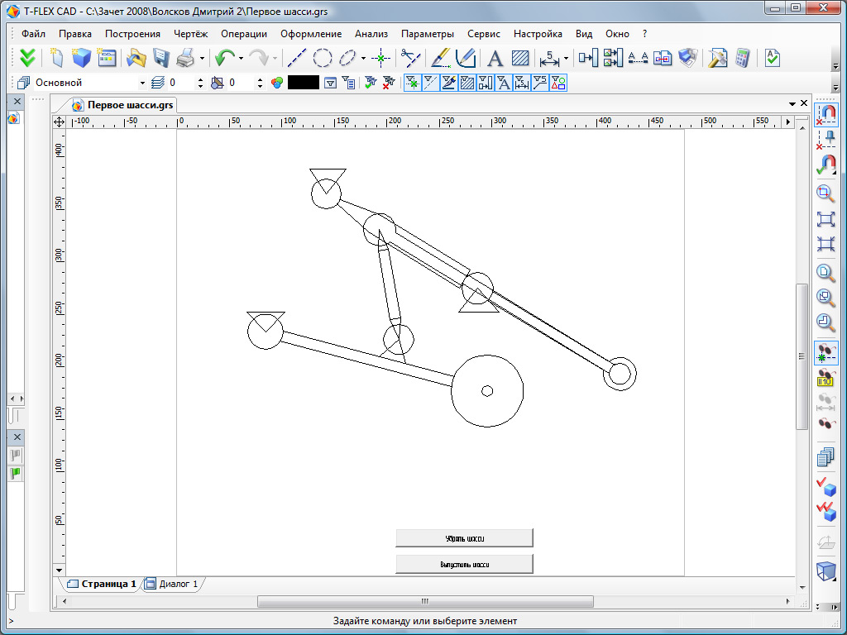The image size is (847, 635).
Task: Print the drawing with printer icon
Action: pyautogui.click(x=186, y=58)
